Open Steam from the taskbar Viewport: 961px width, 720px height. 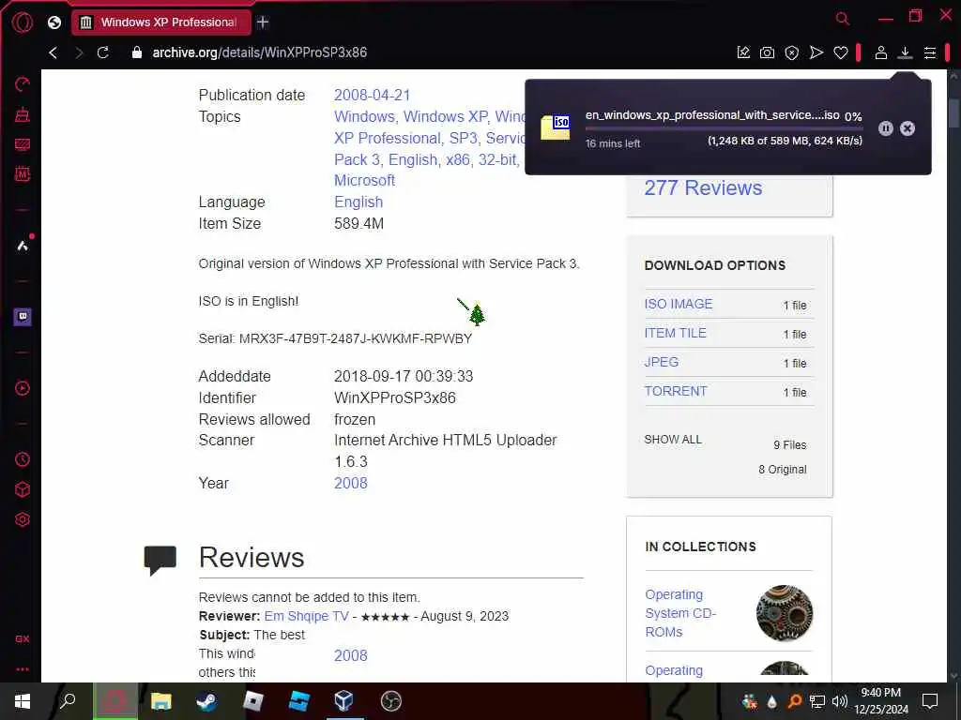pos(206,701)
